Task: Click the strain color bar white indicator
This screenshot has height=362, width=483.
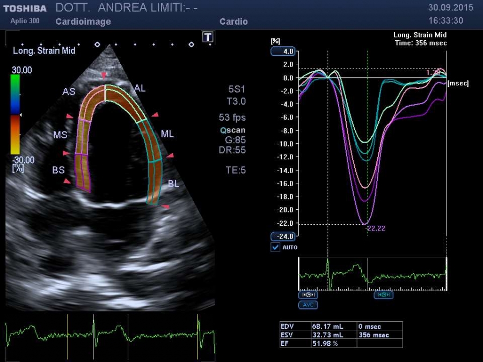Action: tap(20, 115)
